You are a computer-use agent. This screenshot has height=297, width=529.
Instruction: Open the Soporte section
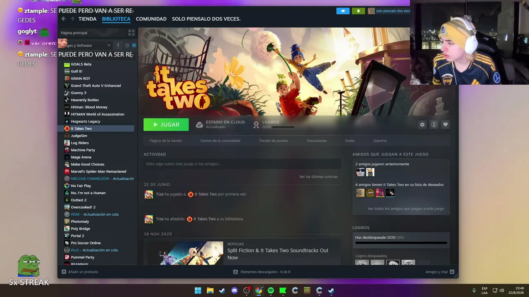380,141
